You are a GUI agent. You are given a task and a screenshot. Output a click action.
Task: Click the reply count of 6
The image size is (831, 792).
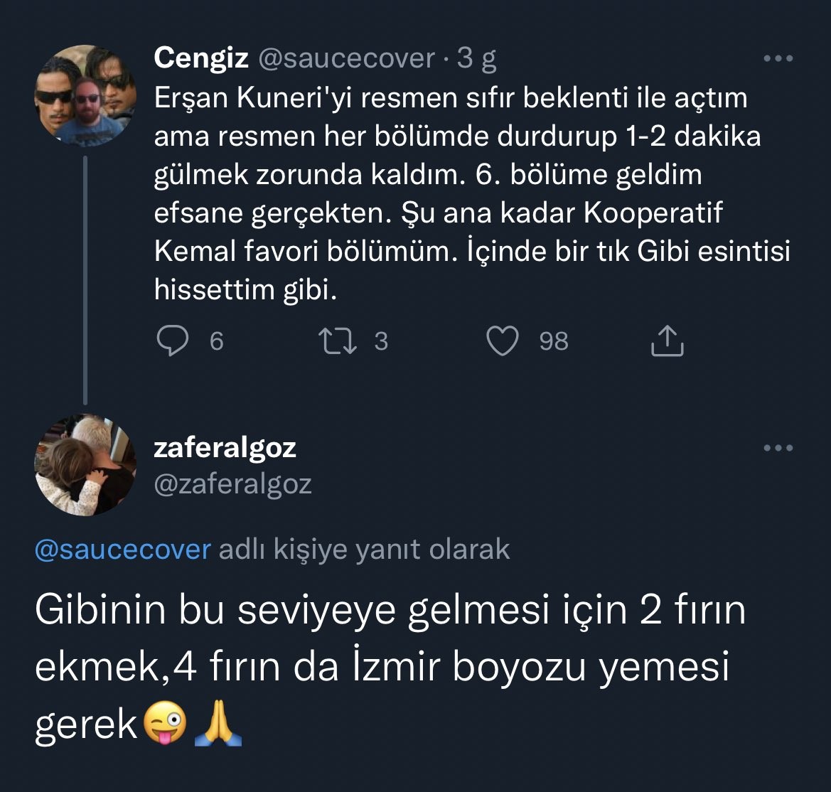pos(217,342)
